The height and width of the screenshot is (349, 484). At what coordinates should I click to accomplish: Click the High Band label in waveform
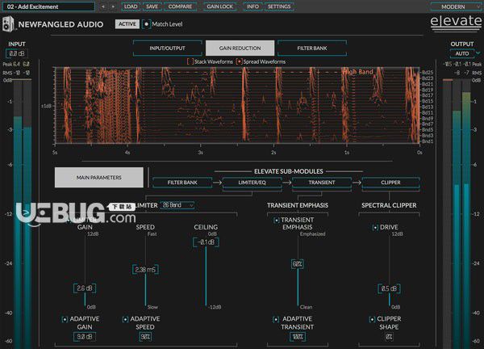(358, 72)
